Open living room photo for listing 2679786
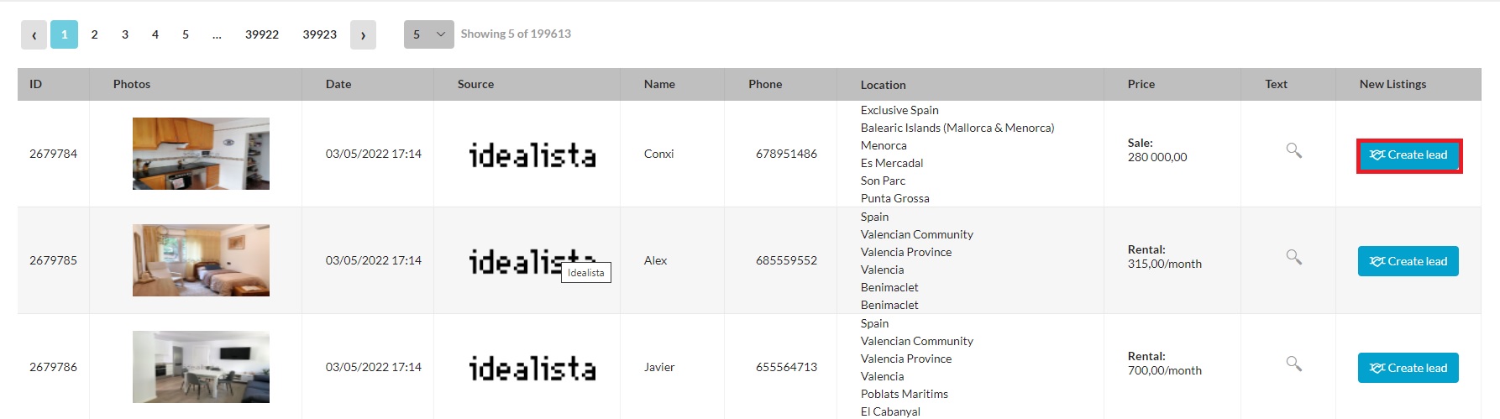 [201, 367]
